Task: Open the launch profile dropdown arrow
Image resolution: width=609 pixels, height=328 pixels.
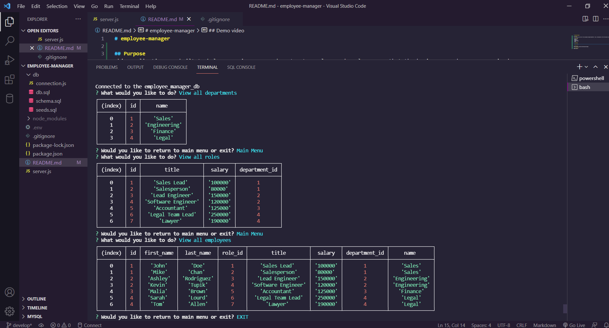Action: 586,67
